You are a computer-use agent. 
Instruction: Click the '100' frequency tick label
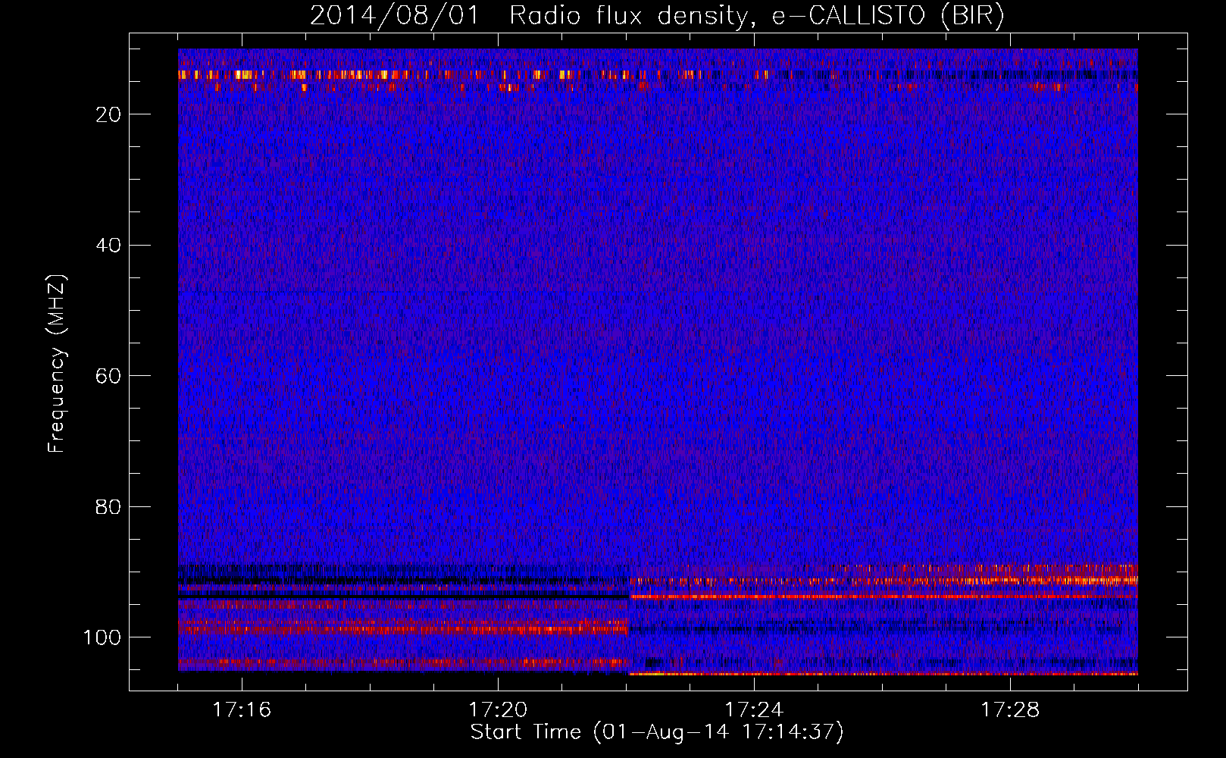click(x=102, y=638)
